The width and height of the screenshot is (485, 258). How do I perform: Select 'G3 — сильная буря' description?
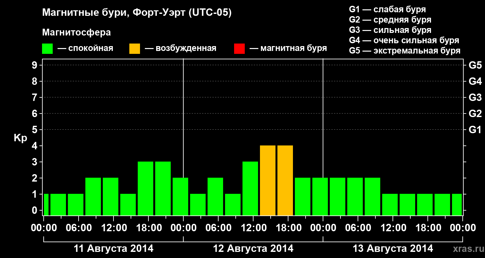390,30
